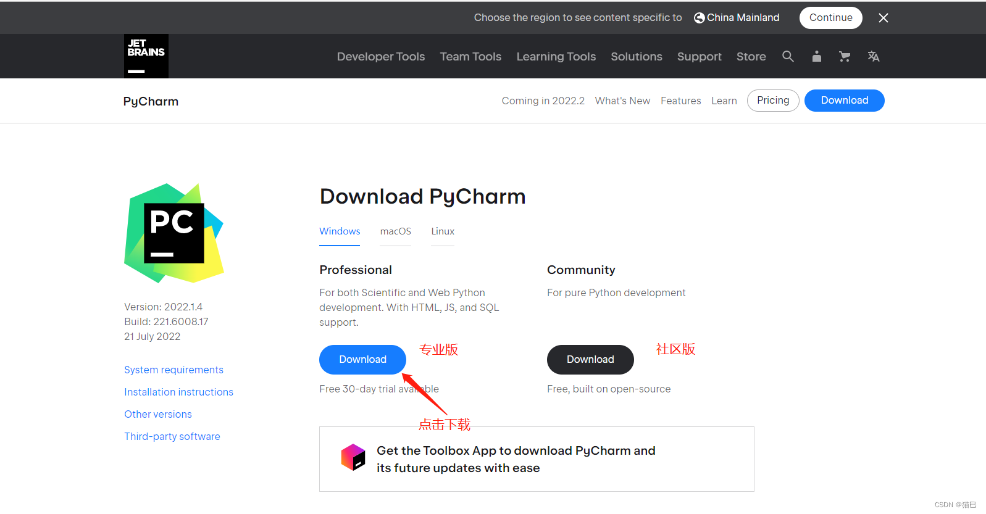Open Learn page

(x=724, y=101)
